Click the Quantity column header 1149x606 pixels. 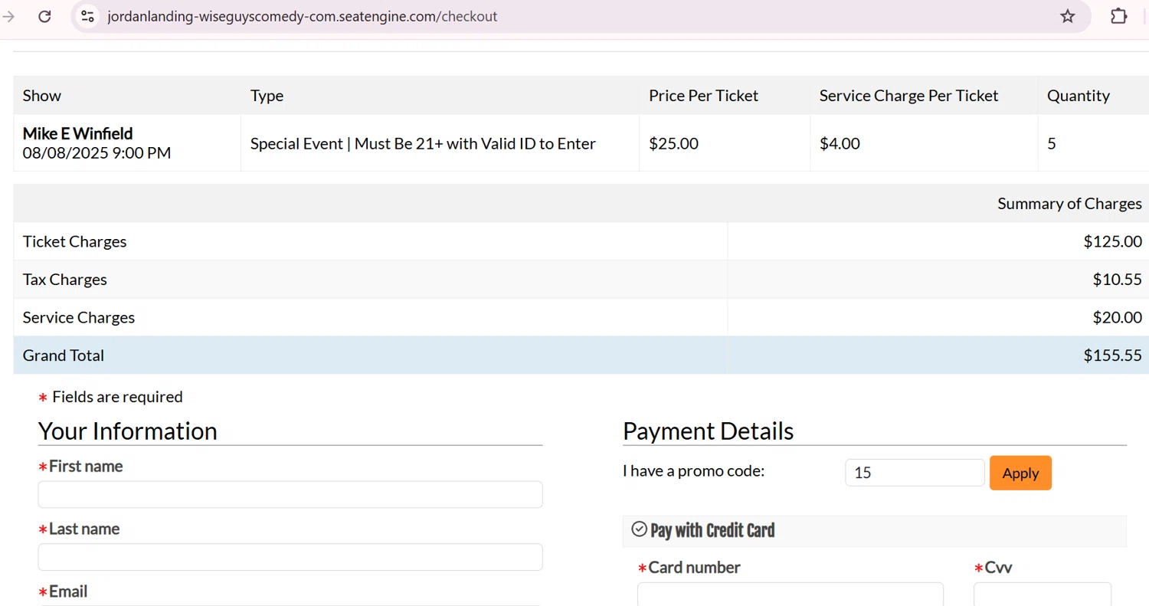(x=1079, y=96)
